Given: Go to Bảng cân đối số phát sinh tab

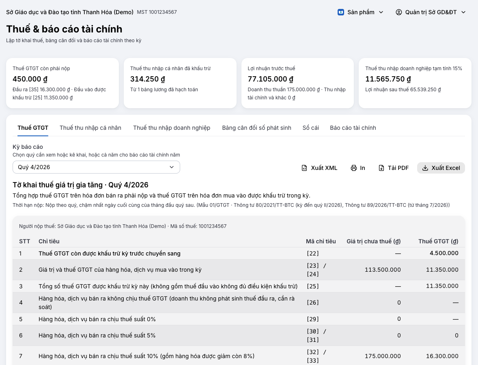Looking at the screenshot, I should pos(257,128).
